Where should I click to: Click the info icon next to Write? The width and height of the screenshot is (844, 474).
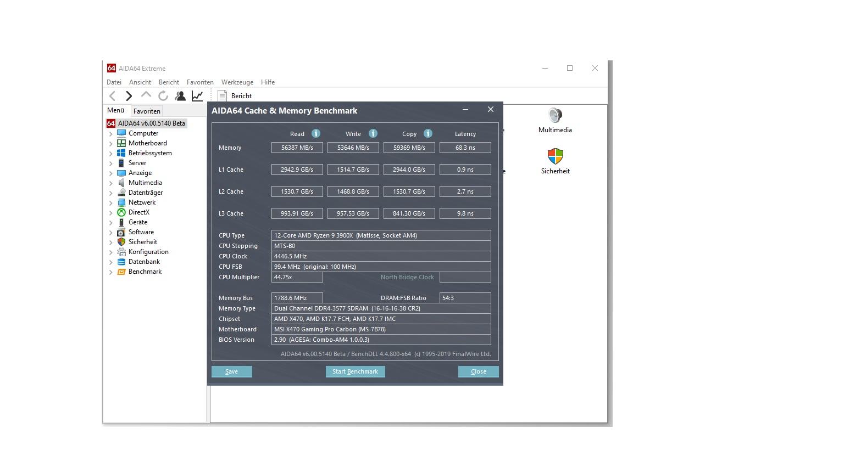(373, 133)
